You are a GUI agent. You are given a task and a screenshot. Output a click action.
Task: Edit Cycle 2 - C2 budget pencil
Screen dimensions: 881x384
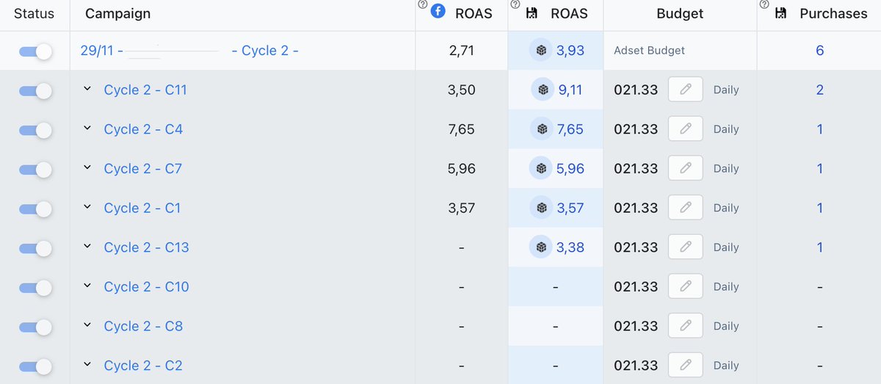pyautogui.click(x=686, y=365)
